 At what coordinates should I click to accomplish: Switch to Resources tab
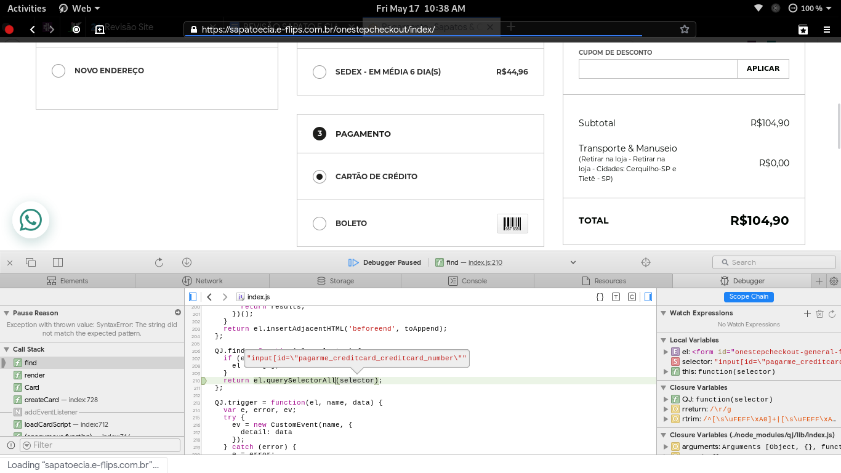(x=604, y=281)
